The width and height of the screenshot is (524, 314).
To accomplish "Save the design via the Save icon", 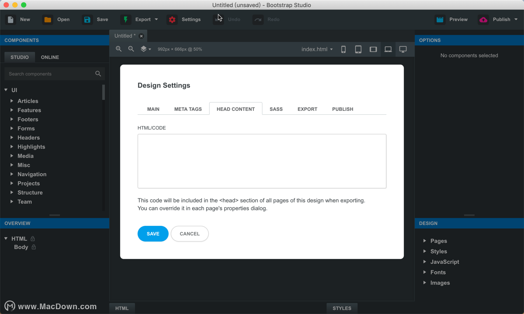I will coord(87,19).
